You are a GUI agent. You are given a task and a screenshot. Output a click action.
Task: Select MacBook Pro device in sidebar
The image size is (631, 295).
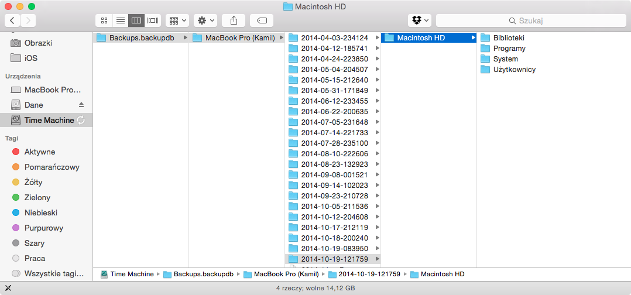click(46, 90)
